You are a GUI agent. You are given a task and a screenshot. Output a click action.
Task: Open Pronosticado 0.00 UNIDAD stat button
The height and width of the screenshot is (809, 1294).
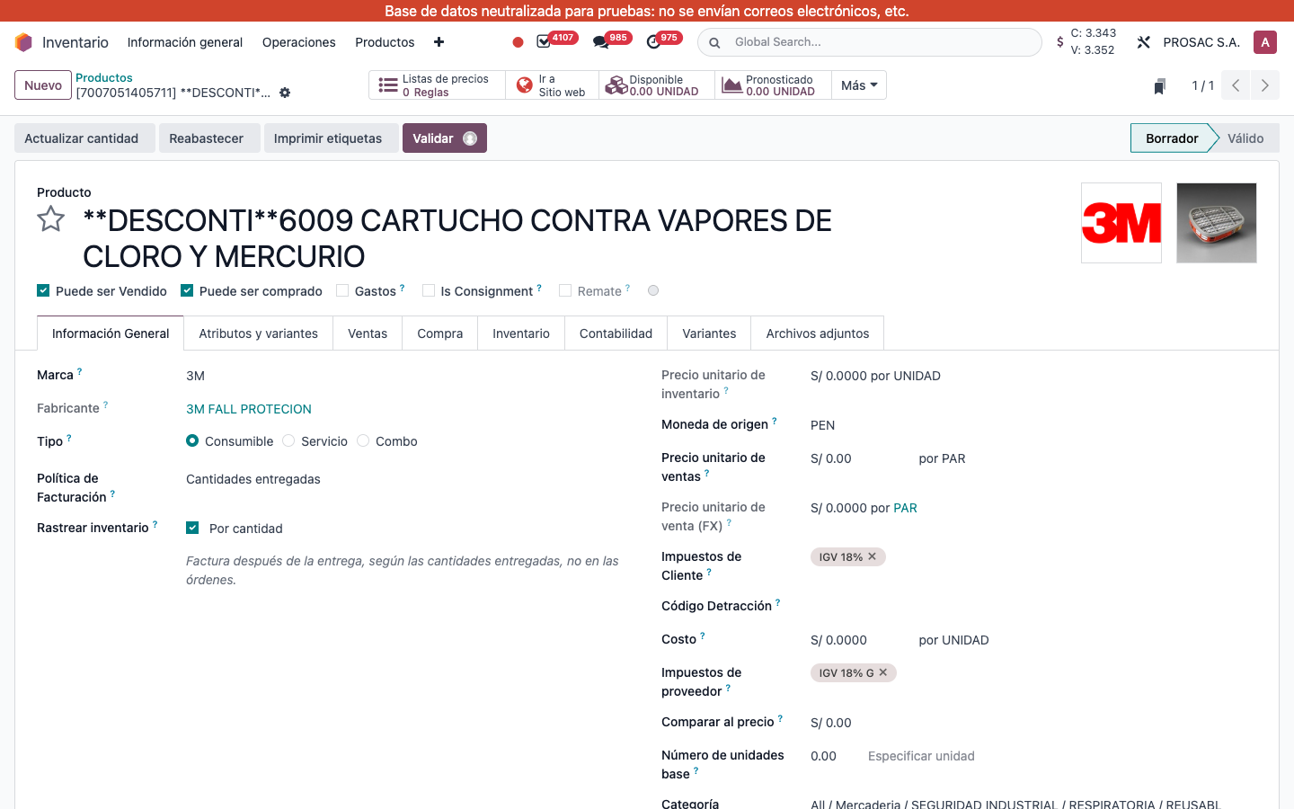pyautogui.click(x=773, y=85)
